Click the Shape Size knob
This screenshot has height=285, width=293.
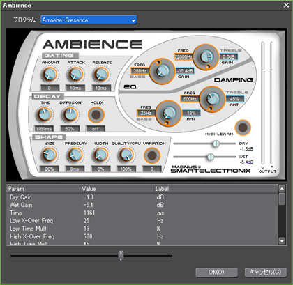click(x=50, y=155)
